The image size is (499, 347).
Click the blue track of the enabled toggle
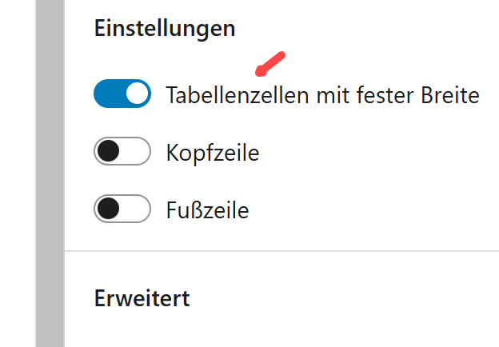pos(108,94)
